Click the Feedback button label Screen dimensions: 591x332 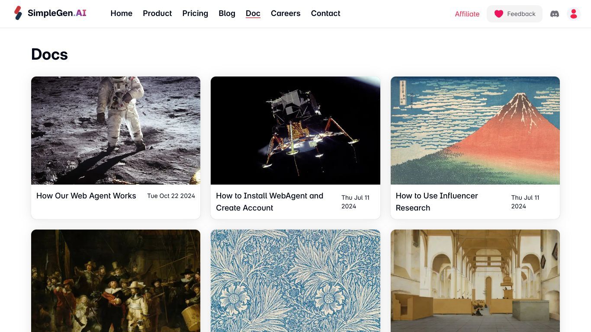(521, 14)
